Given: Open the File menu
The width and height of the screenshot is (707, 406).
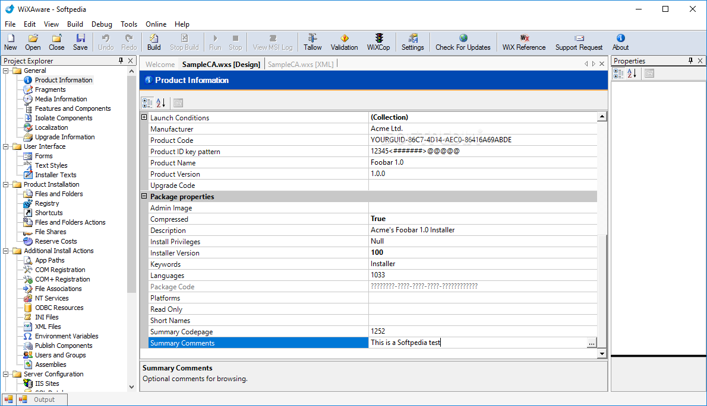Looking at the screenshot, I should point(10,24).
